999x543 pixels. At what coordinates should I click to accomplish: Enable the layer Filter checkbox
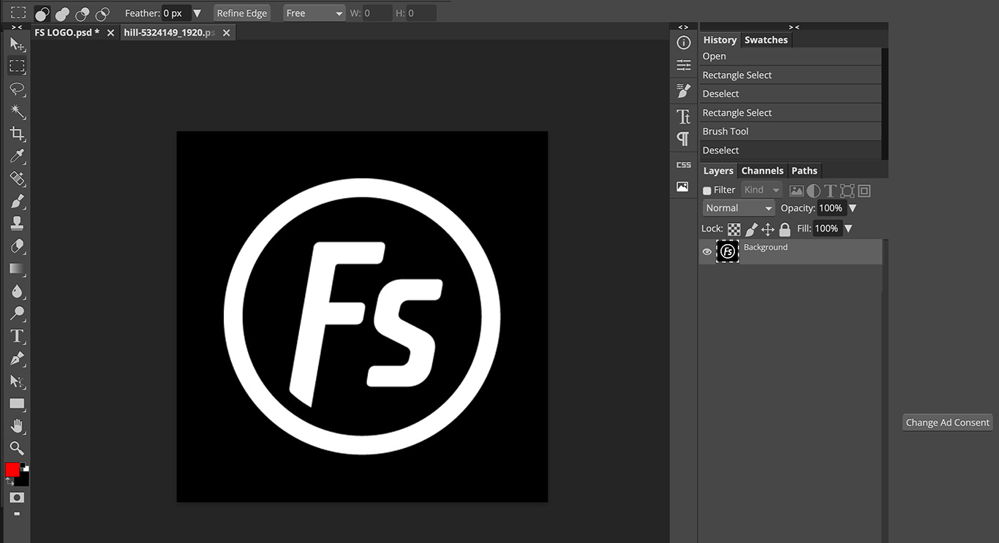(x=707, y=191)
